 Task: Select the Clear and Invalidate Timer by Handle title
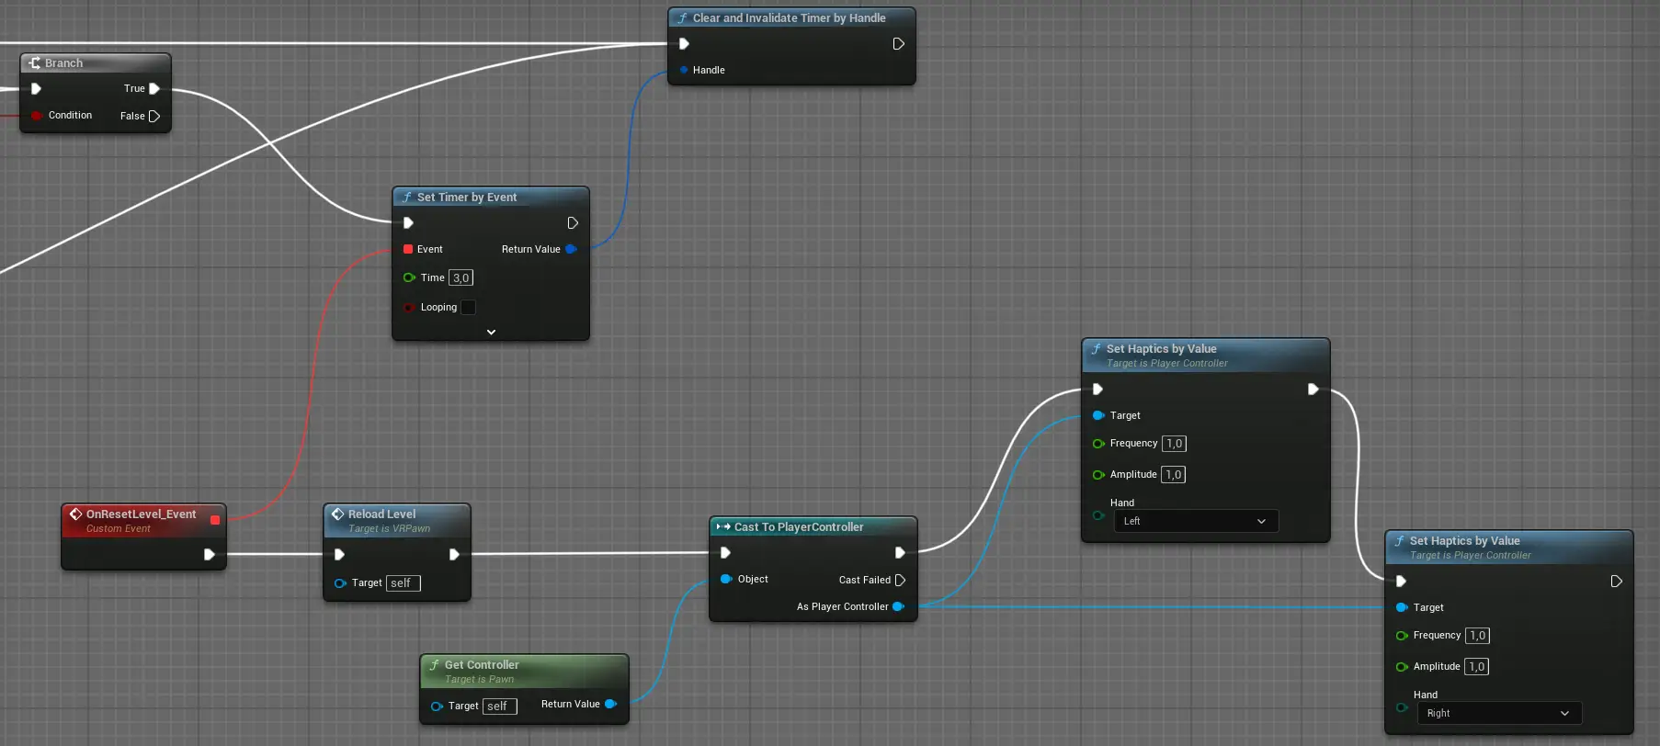789,18
